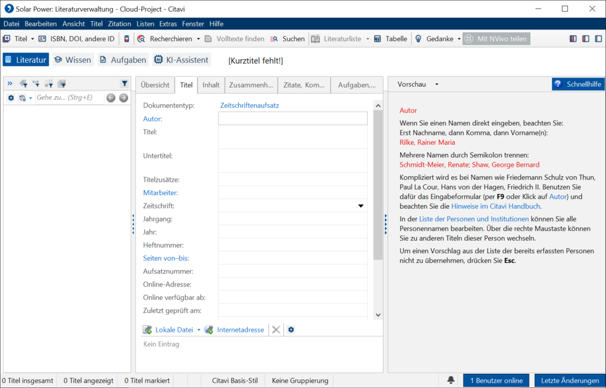606x388 pixels.
Task: Expand the Lokale Datei dropdown arrow
Action: (x=199, y=329)
